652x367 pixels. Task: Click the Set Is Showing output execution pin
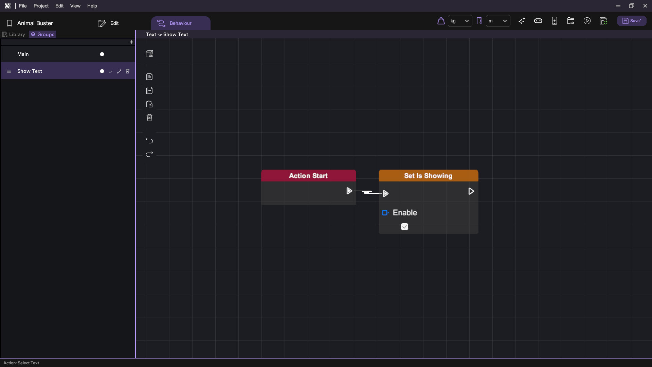[471, 191]
